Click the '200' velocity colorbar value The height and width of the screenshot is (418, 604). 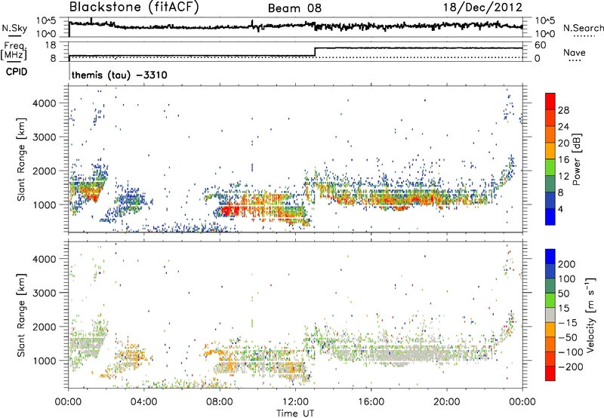point(567,264)
